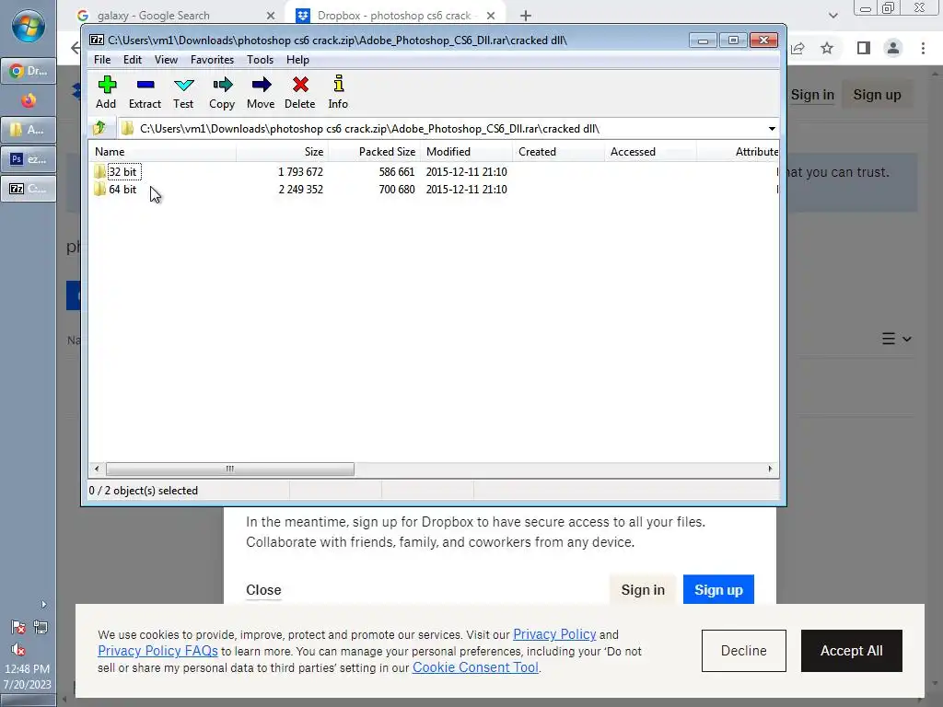
Task: Click Sign in in Dropbox header
Action: coord(812,95)
